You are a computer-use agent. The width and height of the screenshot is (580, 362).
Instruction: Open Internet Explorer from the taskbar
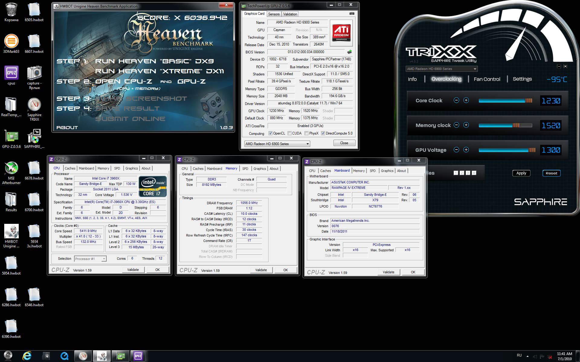coord(27,356)
